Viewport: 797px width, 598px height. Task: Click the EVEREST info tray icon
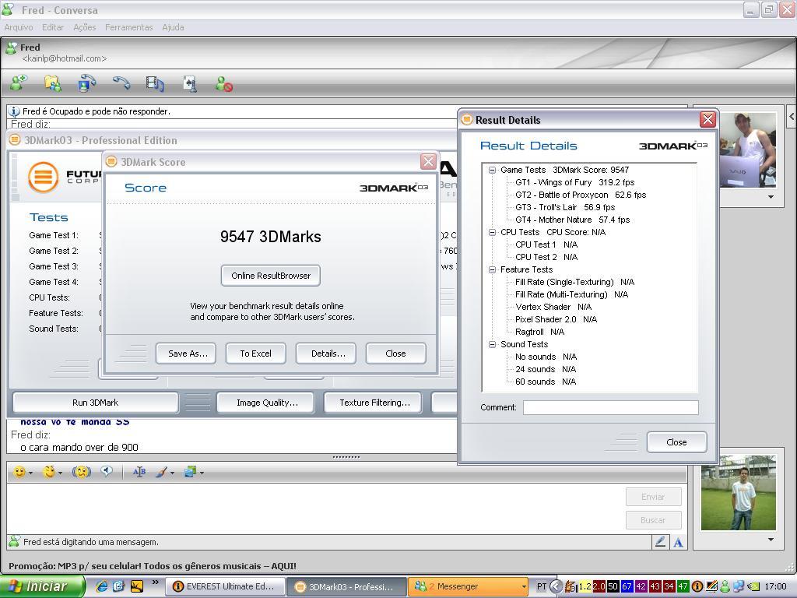tap(697, 586)
